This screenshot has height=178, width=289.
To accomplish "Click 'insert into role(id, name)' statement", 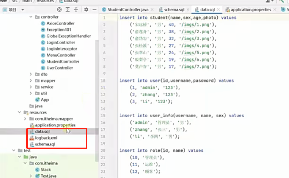I will pos(161,151).
